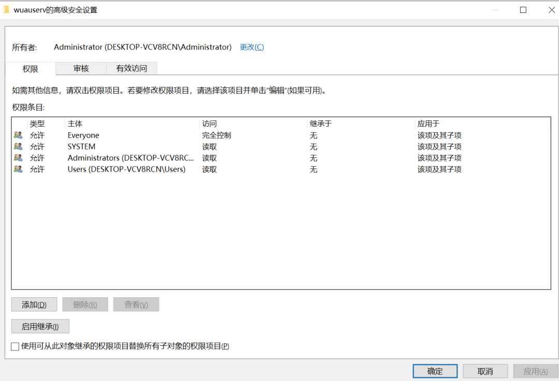Click the Administrators entry group icon

(x=18, y=158)
